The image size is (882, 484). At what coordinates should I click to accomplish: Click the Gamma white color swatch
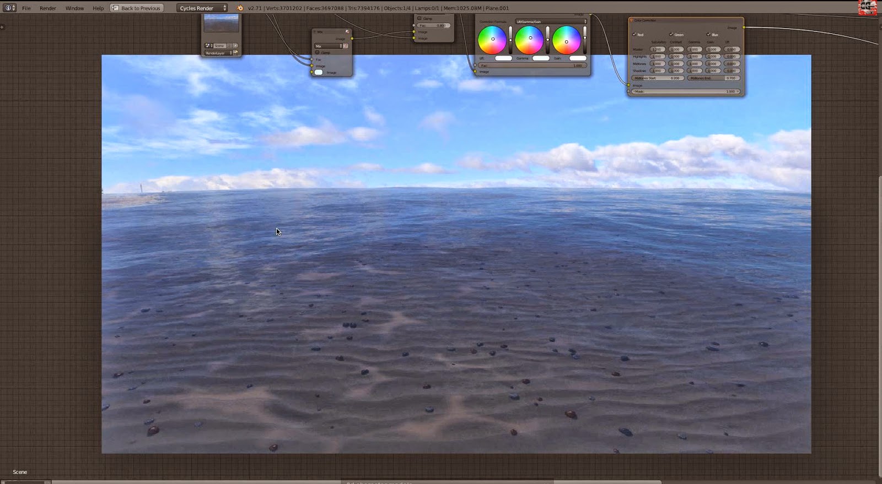541,58
